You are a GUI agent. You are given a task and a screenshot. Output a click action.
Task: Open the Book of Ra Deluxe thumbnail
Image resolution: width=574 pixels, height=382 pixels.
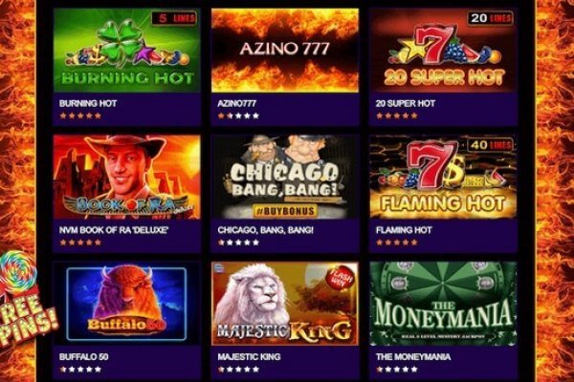(126, 177)
